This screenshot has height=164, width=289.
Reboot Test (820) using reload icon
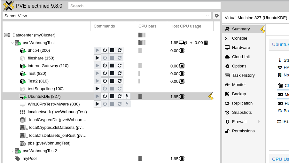(x=120, y=73)
